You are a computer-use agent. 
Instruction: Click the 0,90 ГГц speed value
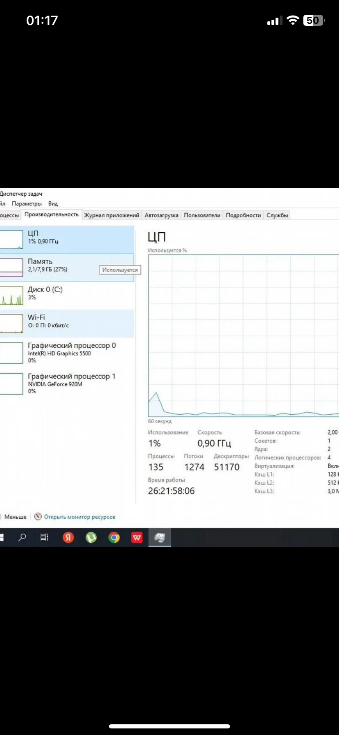pos(214,443)
